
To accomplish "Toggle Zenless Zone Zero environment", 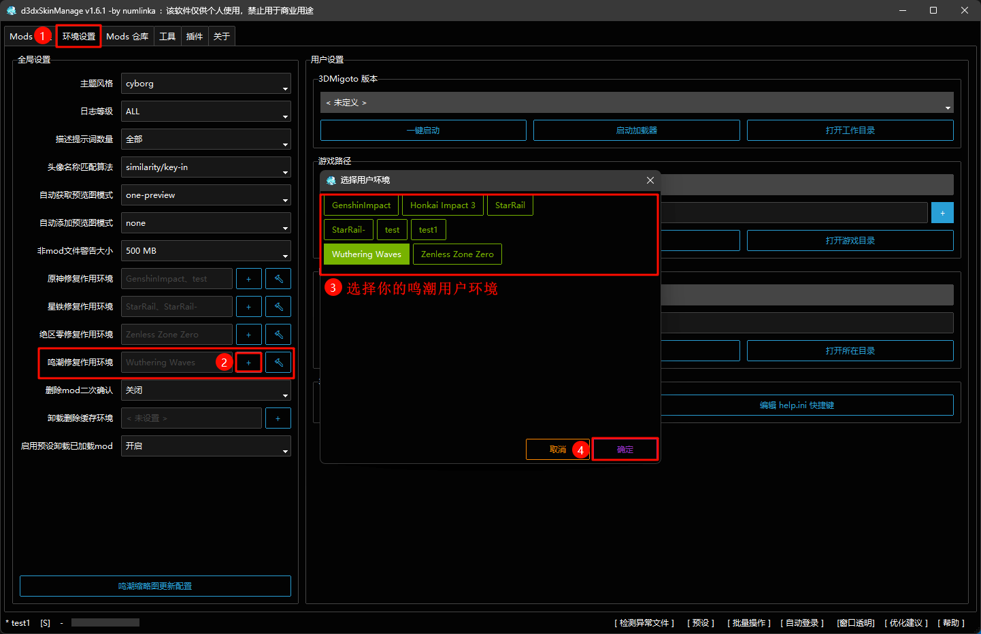I will pyautogui.click(x=457, y=254).
